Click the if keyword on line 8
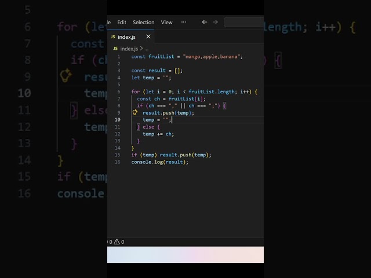Screen dimensions: 371x278 click(140, 106)
